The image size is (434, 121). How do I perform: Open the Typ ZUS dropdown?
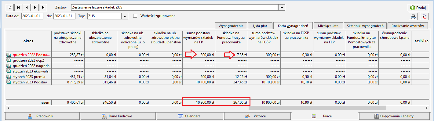124,16
